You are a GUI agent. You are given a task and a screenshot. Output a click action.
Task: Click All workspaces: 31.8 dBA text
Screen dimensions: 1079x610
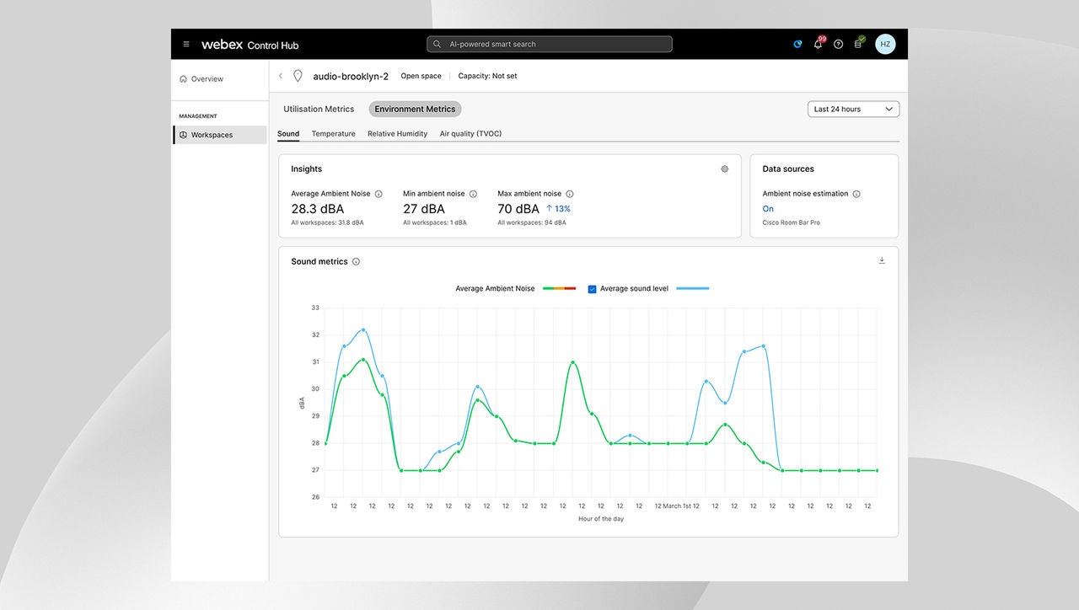pyautogui.click(x=327, y=222)
